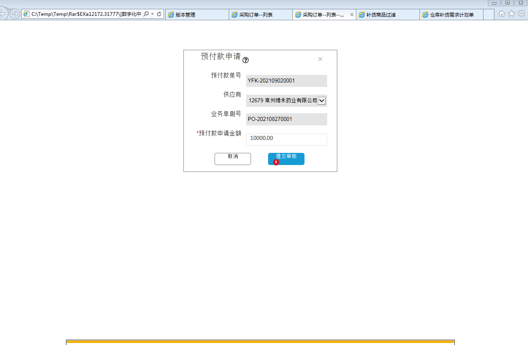Minimize the browser window

(x=494, y=3)
